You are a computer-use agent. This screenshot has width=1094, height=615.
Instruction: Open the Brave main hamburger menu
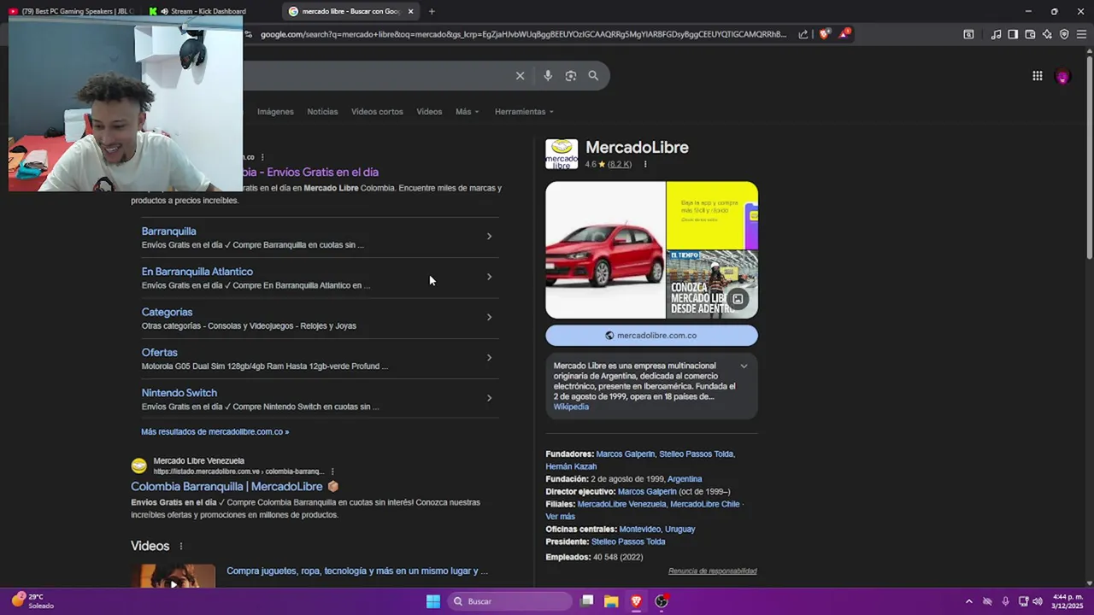pyautogui.click(x=1081, y=34)
